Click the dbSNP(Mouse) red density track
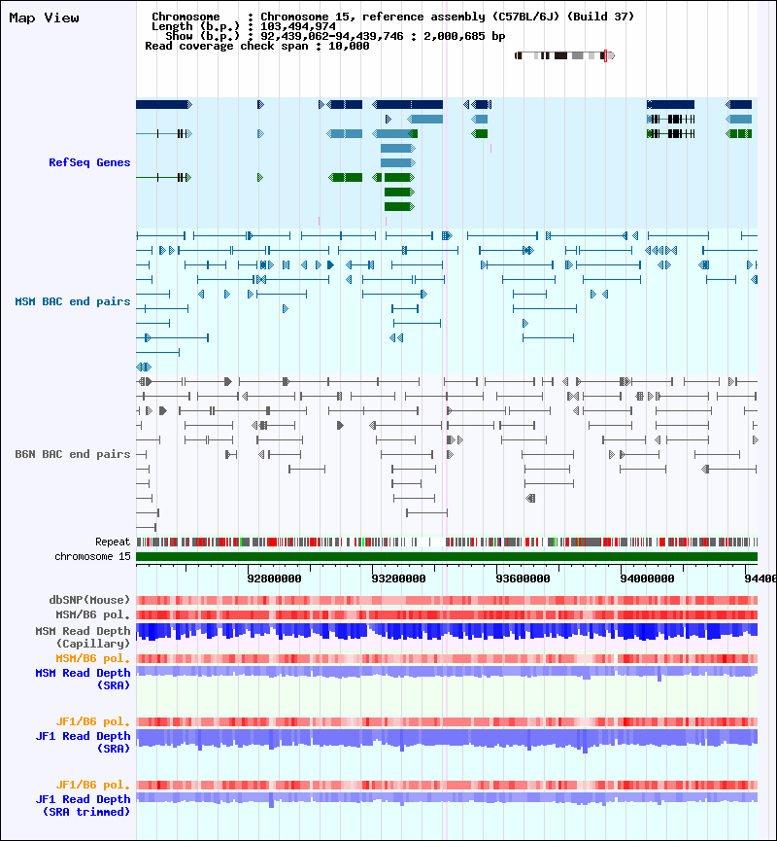This screenshot has width=777, height=841. tap(447, 600)
